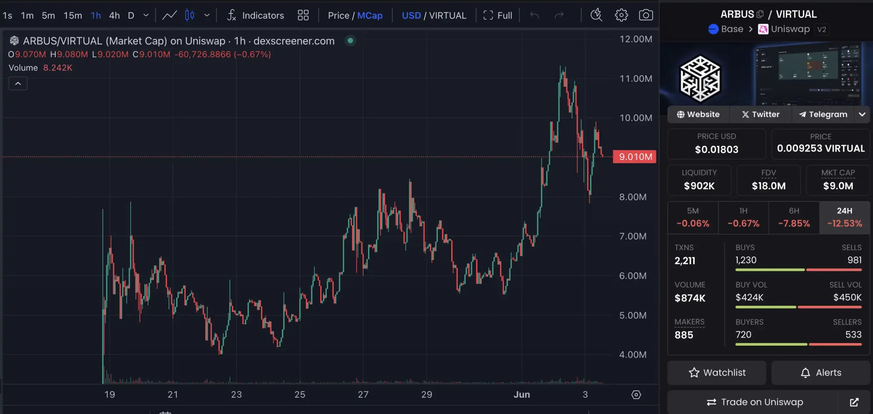Click the candlestick chart style icon
The width and height of the screenshot is (873, 414).
pyautogui.click(x=190, y=15)
